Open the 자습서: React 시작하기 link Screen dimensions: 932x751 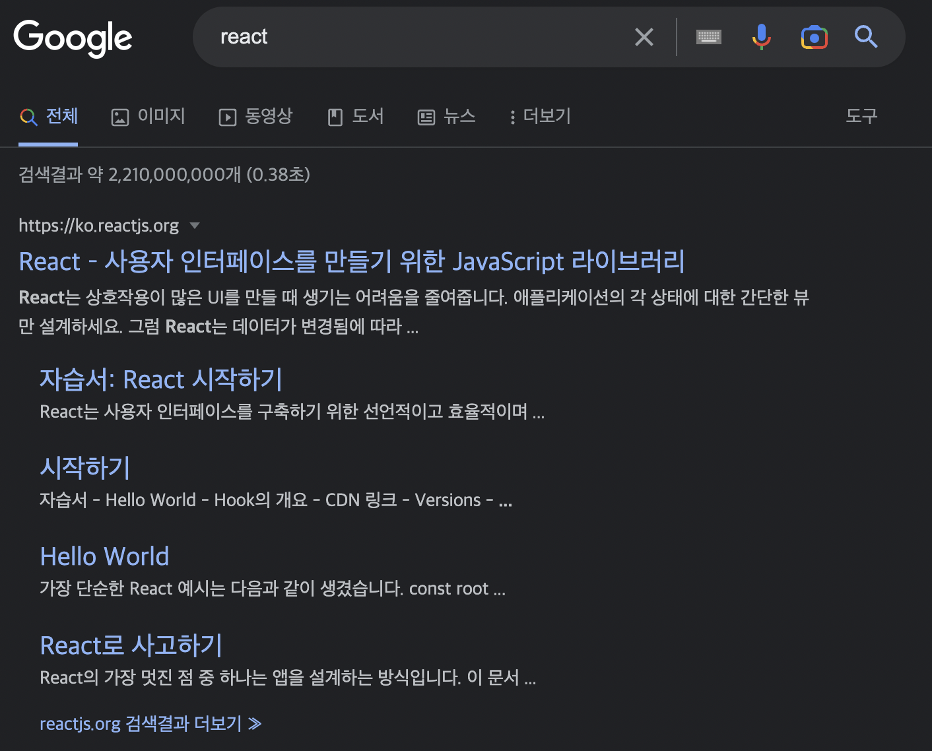tap(161, 379)
